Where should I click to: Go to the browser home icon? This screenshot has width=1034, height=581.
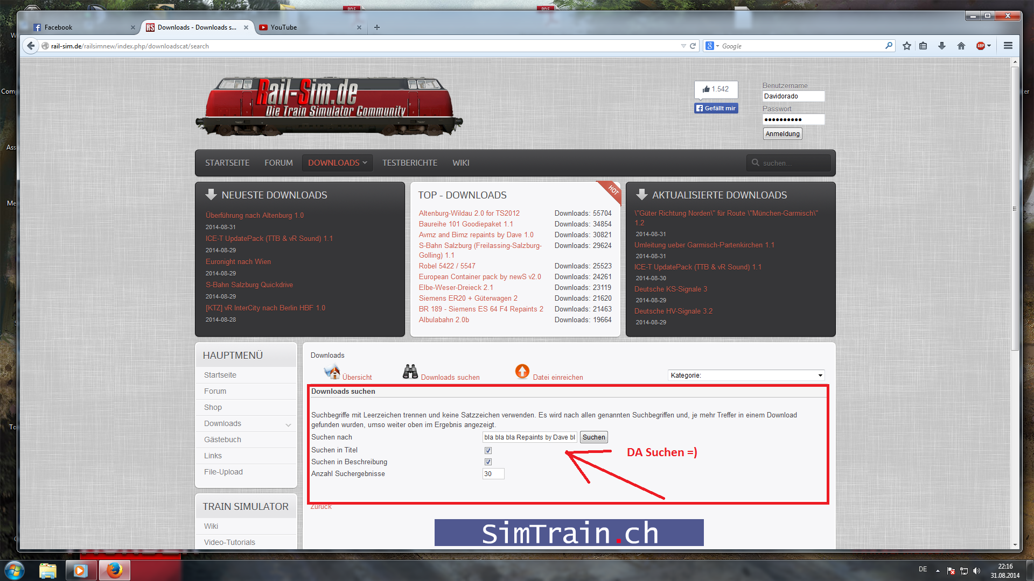point(961,46)
